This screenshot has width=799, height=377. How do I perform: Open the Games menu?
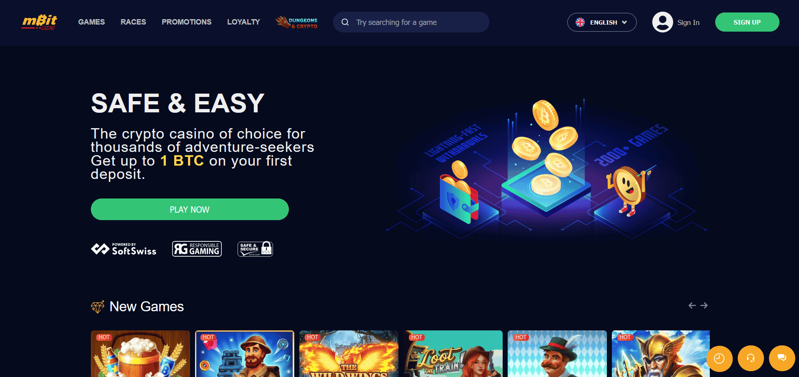pos(92,22)
